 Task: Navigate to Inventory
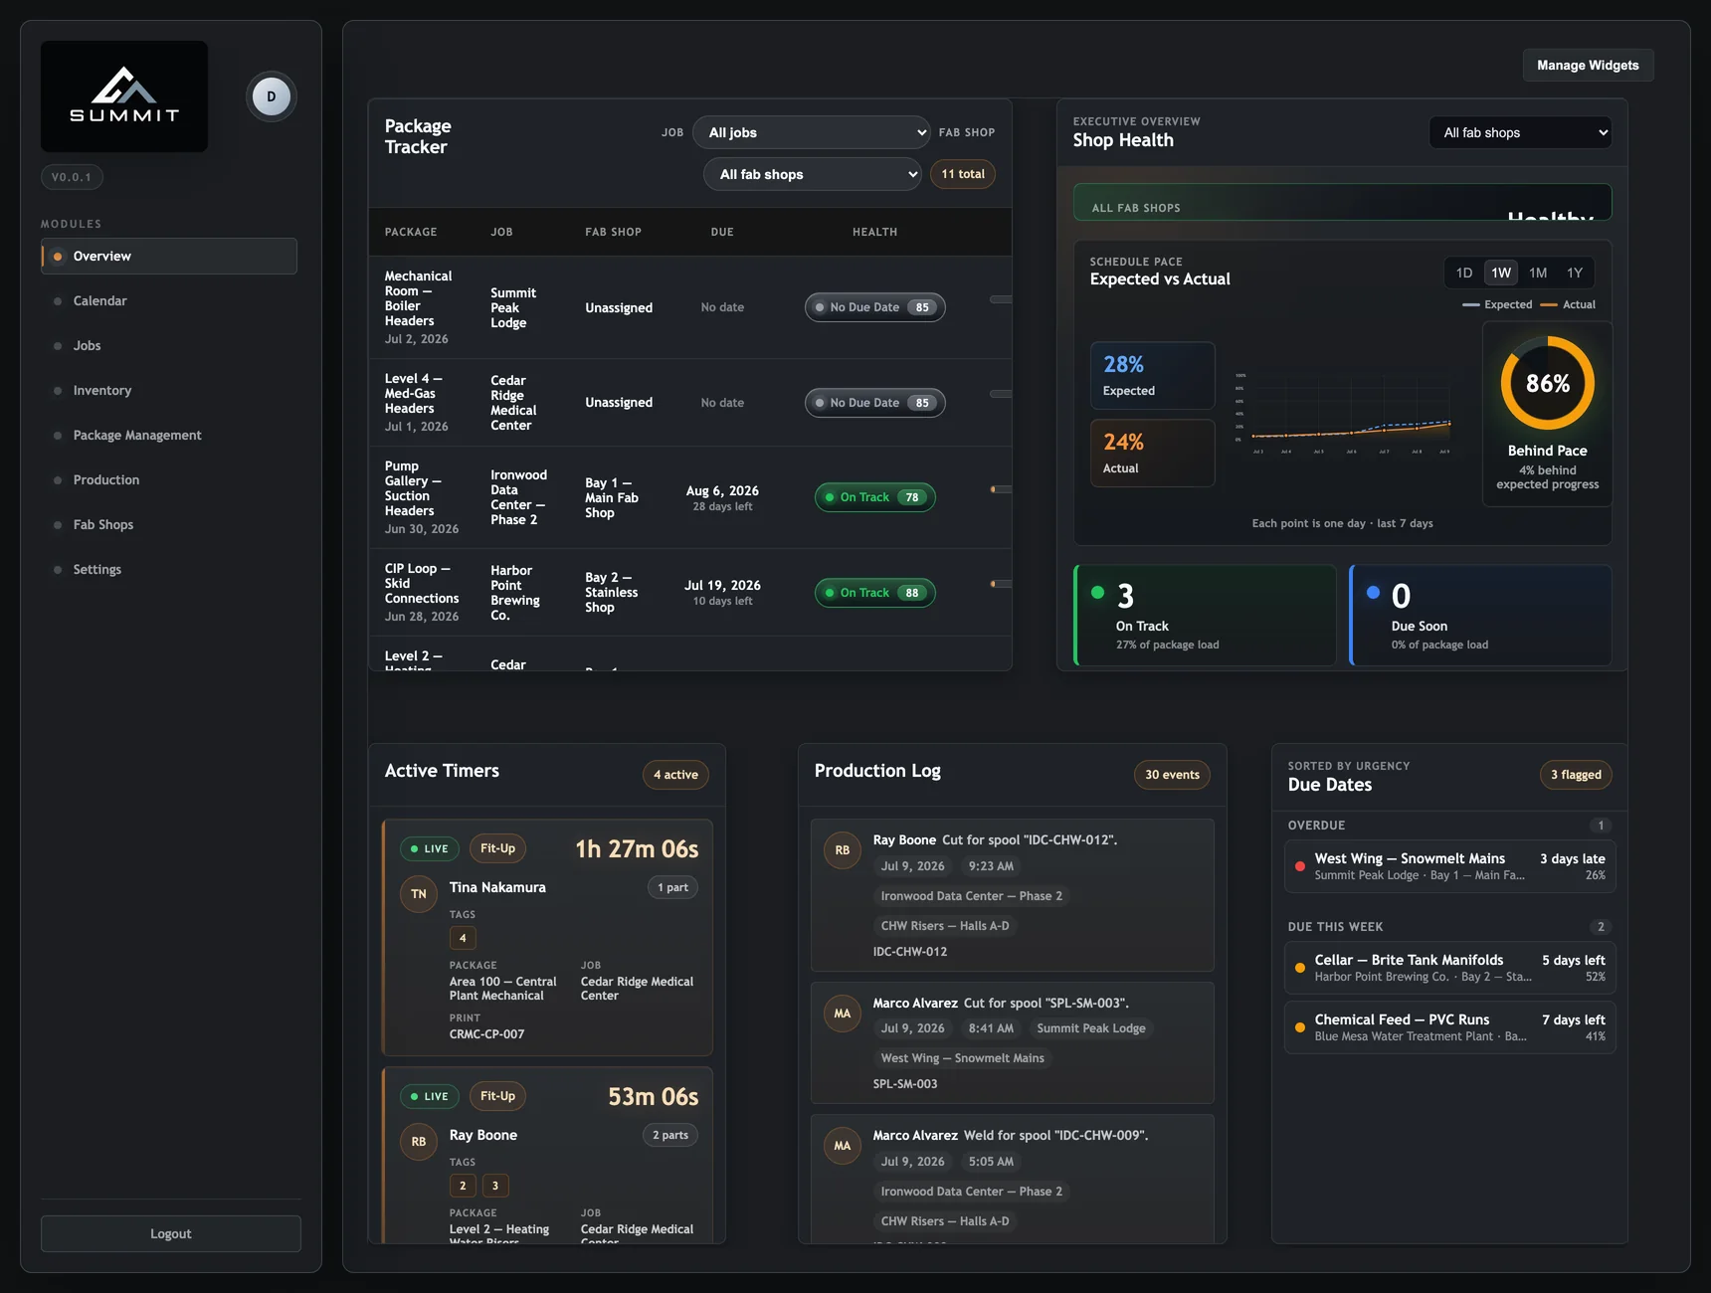point(169,390)
